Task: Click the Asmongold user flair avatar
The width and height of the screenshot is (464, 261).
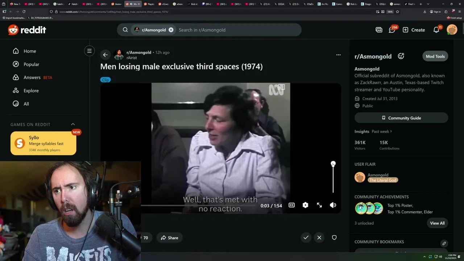Action: (x=360, y=177)
